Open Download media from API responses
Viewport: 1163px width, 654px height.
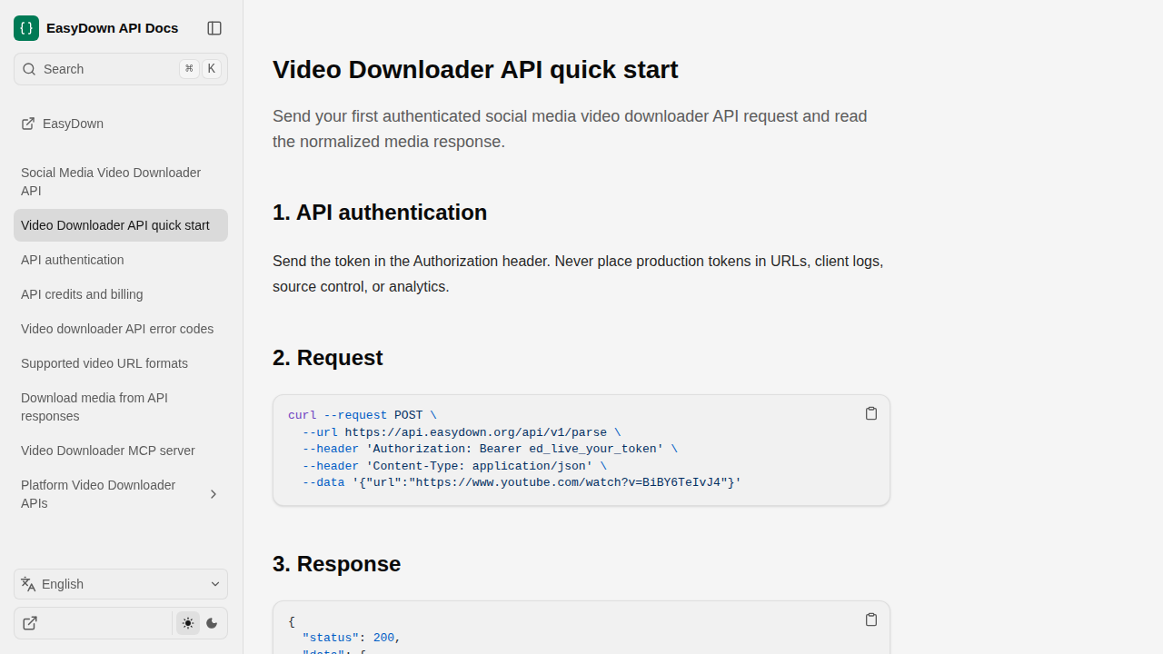click(121, 407)
